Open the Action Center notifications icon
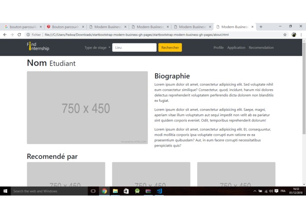The width and height of the screenshot is (306, 218). tap(277, 191)
